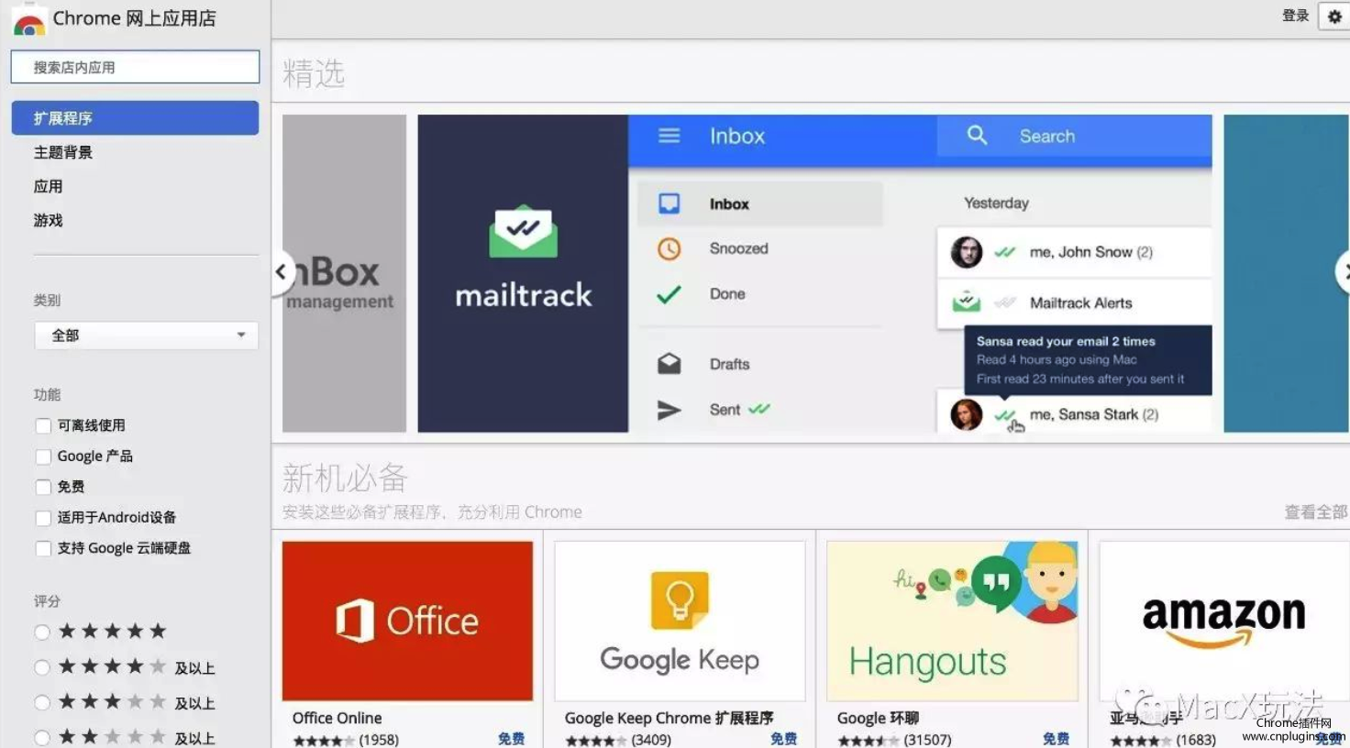Image resolution: width=1350 pixels, height=748 pixels.
Task: Click the green Done checkmark icon
Action: [x=669, y=294]
